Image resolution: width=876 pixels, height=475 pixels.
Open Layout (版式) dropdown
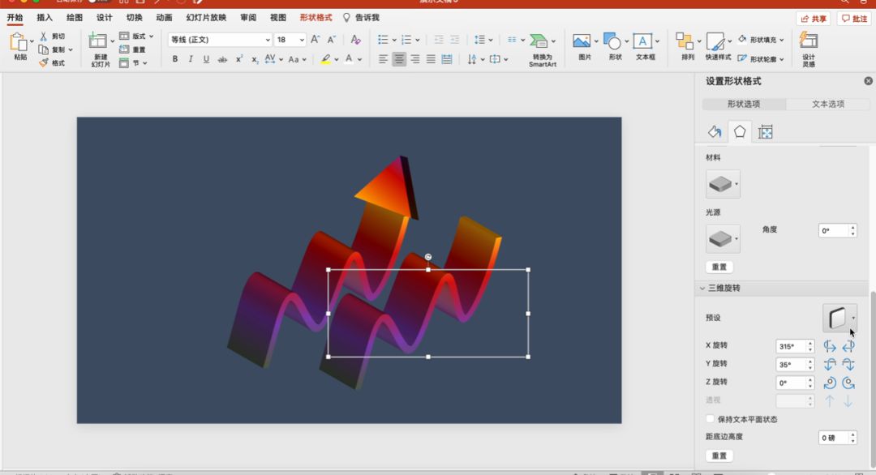[x=136, y=36]
